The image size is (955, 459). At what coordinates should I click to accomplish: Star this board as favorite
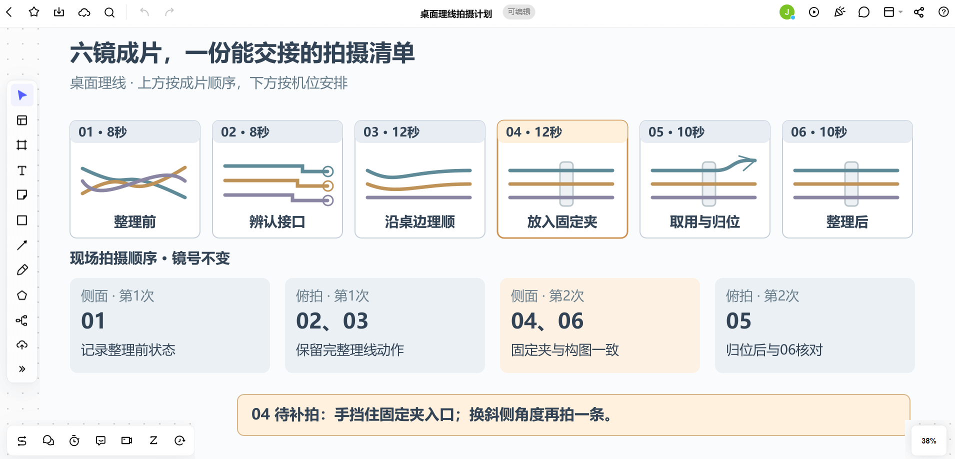[34, 12]
